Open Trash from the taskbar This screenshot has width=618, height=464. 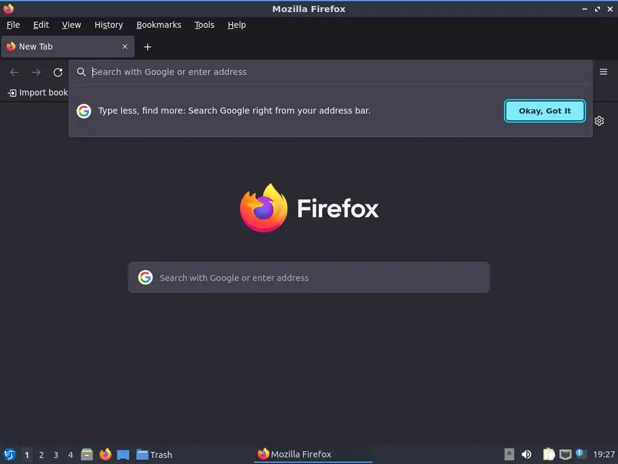click(x=154, y=454)
